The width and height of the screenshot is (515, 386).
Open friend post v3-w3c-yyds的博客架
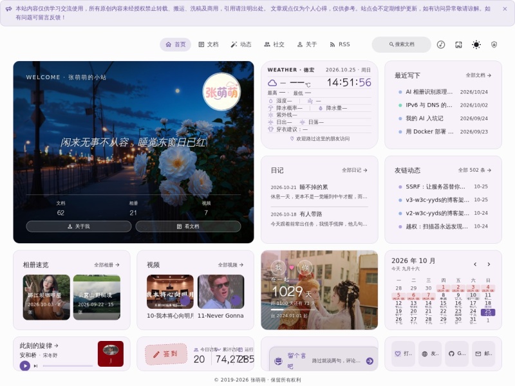pyautogui.click(x=443, y=199)
